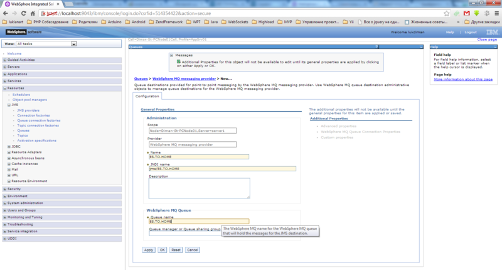Click the Queues portlet help question mark

(376, 47)
